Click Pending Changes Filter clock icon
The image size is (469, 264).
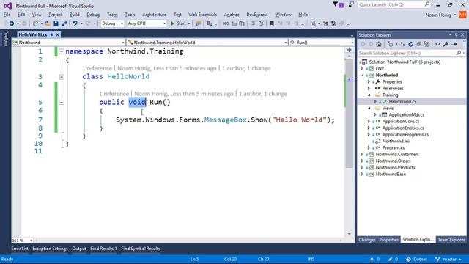(x=391, y=44)
